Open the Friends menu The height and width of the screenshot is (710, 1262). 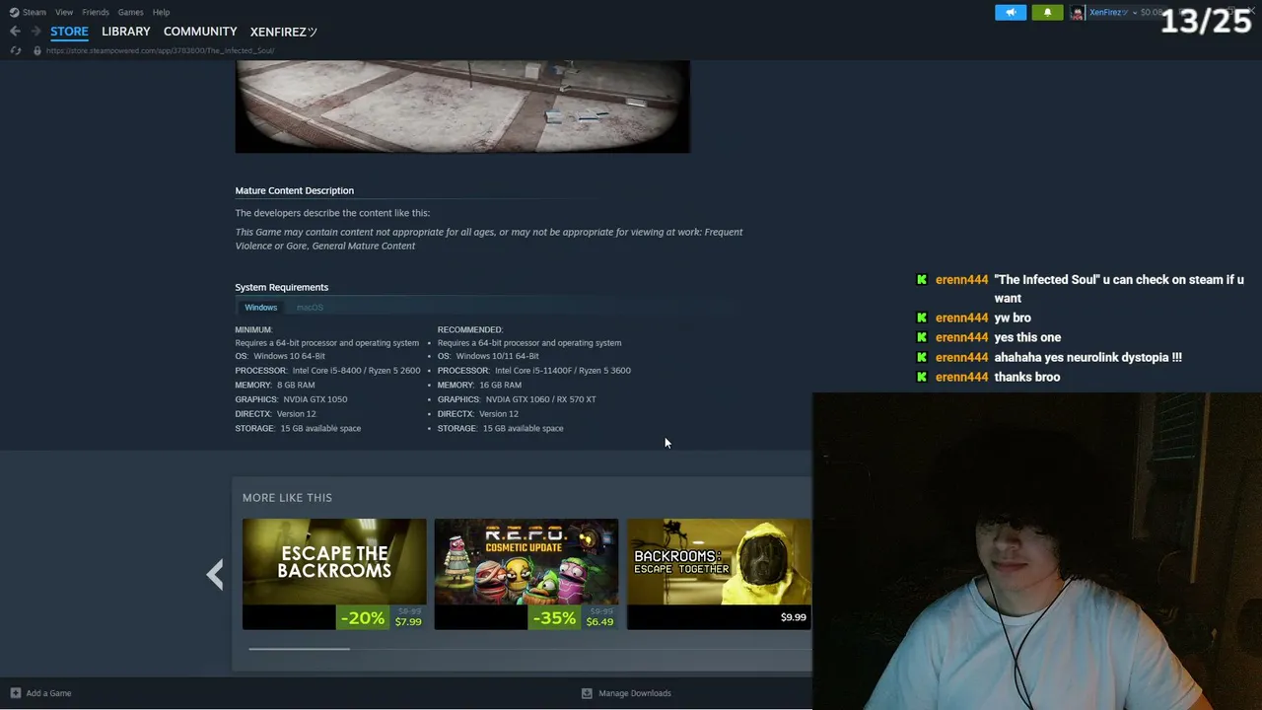pyautogui.click(x=96, y=12)
